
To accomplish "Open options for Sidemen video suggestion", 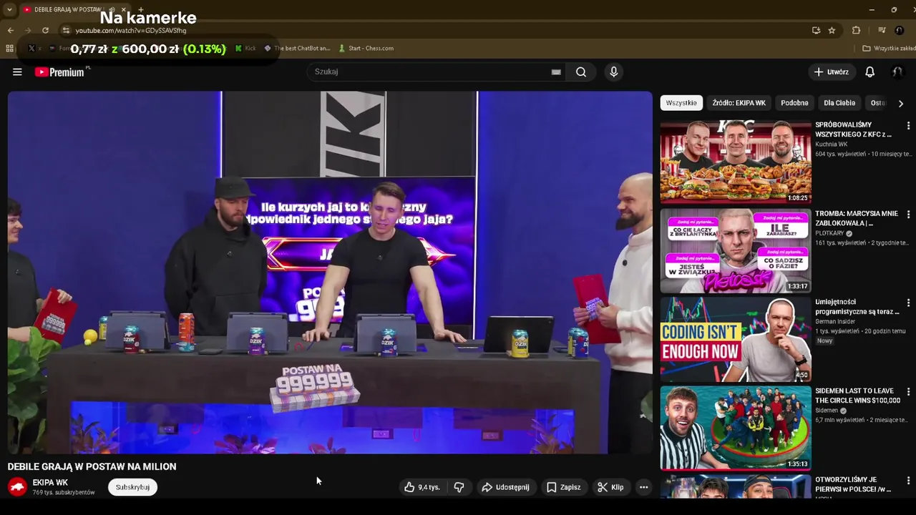I will click(x=908, y=392).
